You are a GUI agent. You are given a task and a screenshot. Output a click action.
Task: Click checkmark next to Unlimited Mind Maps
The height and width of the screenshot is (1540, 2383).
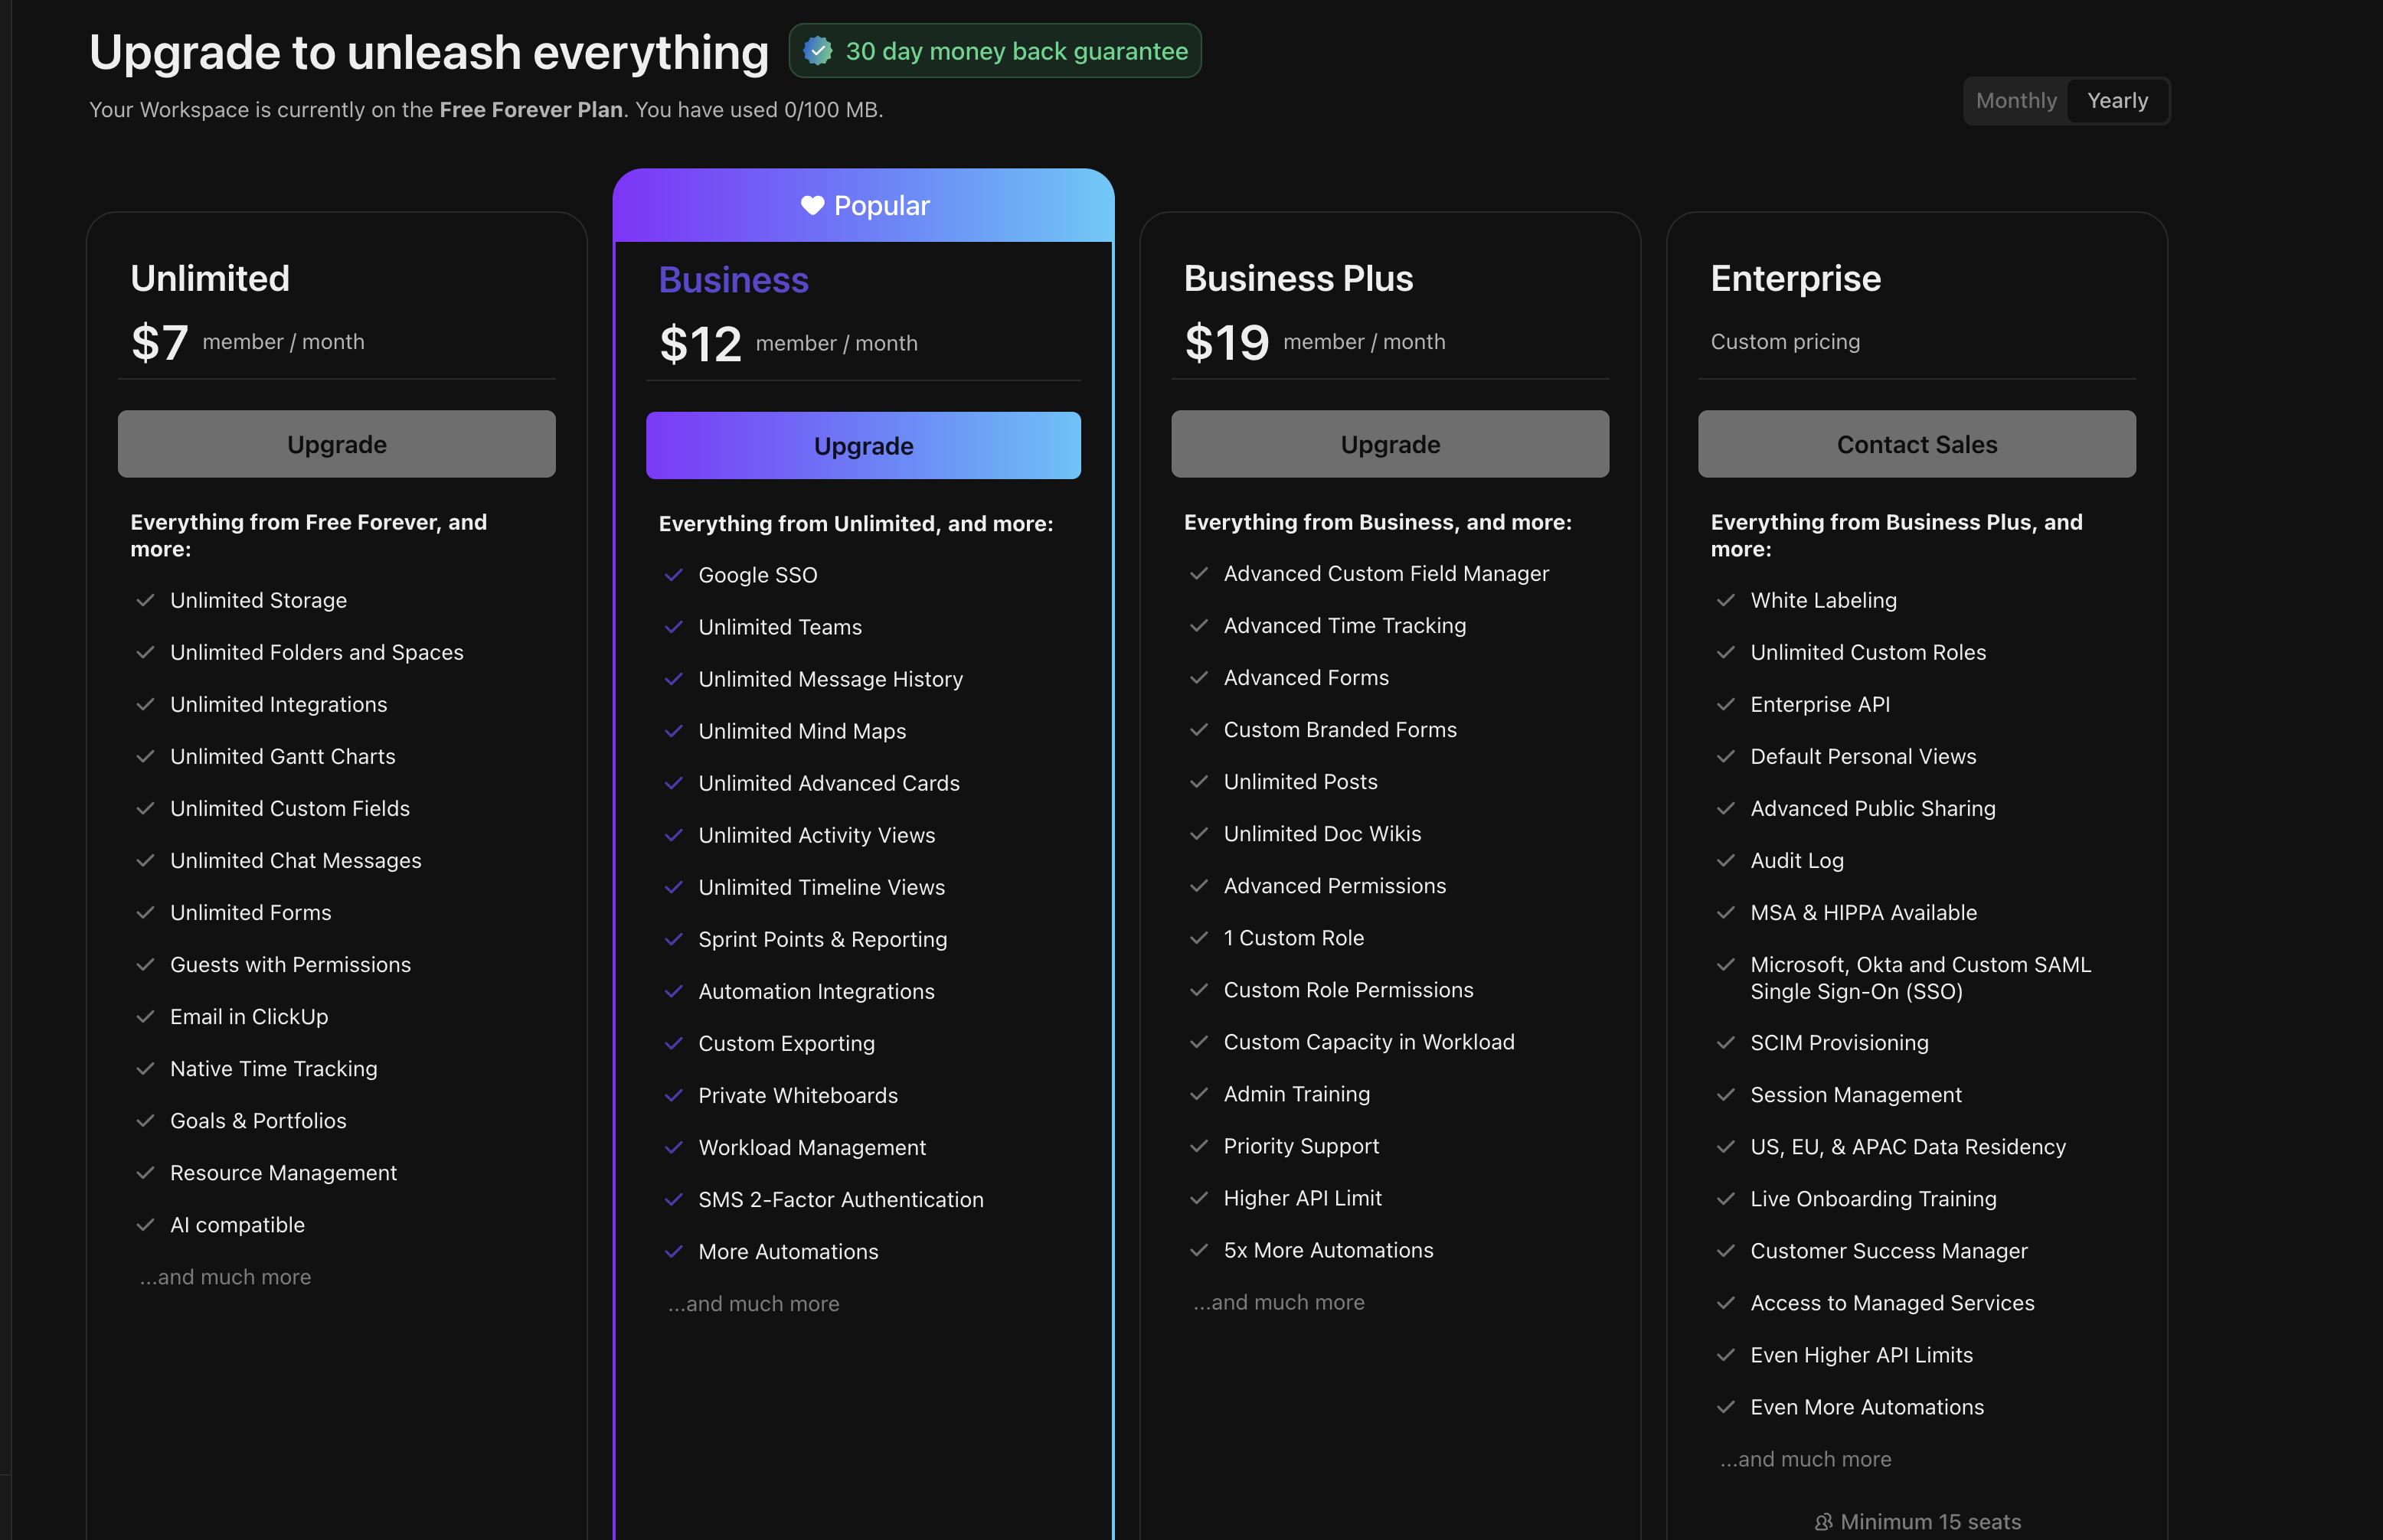pos(673,731)
